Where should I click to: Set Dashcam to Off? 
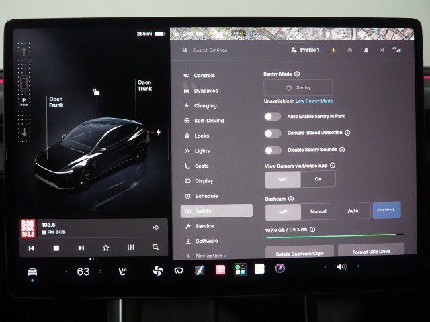click(x=284, y=212)
